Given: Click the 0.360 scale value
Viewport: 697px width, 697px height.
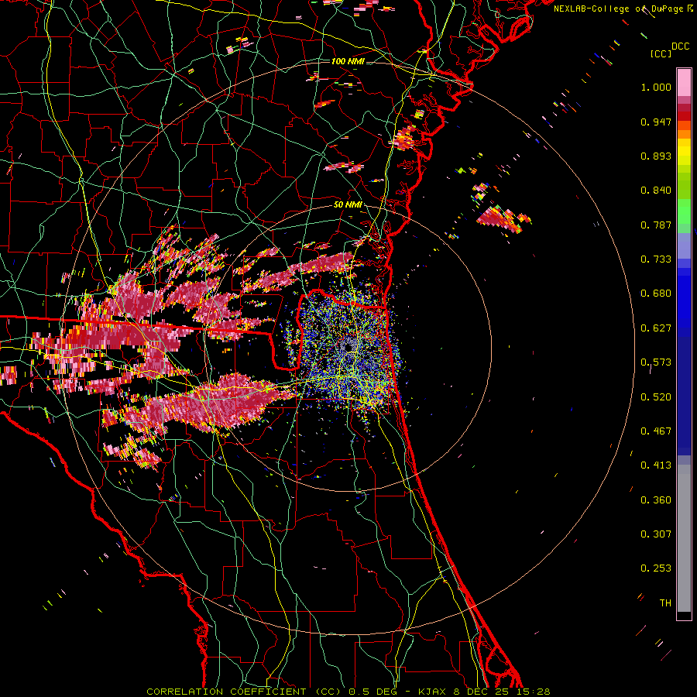Looking at the screenshot, I should 656,500.
